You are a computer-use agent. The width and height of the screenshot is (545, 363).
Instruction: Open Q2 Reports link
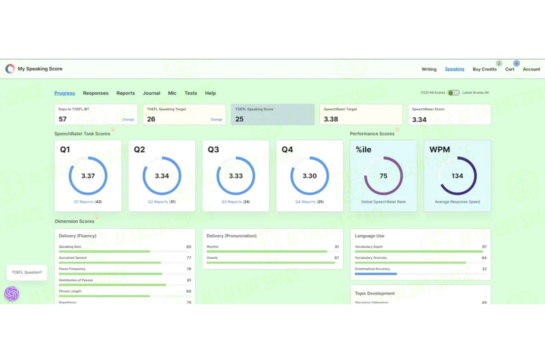click(162, 202)
